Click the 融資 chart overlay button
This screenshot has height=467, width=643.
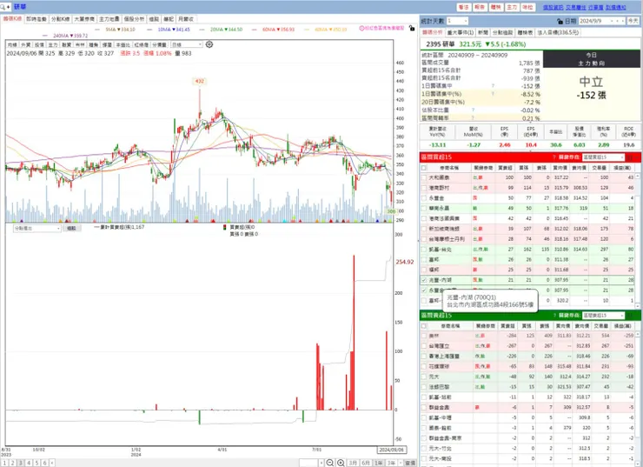66,44
